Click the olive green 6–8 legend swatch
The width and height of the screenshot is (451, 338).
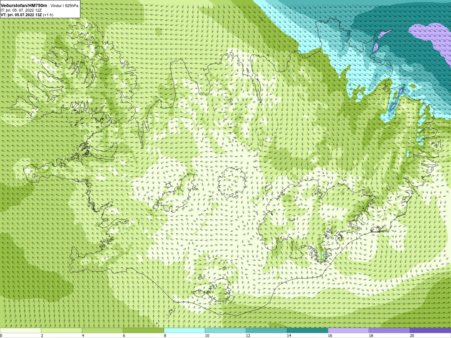click(x=143, y=331)
